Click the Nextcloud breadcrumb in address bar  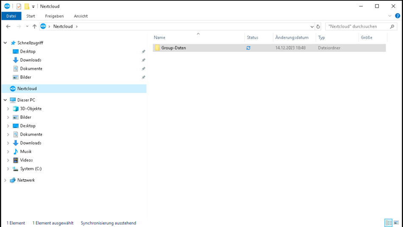[63, 26]
